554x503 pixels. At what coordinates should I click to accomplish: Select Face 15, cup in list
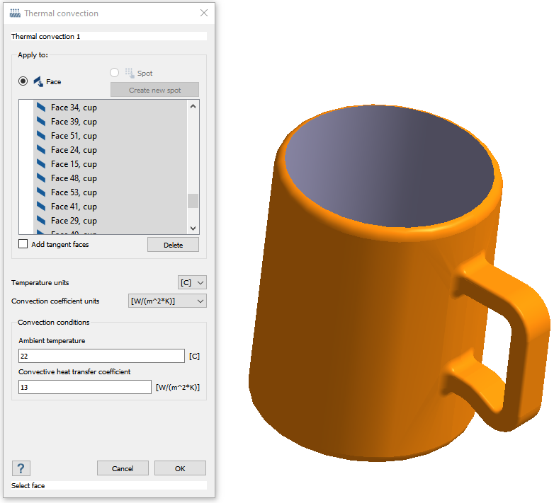[x=111, y=163]
